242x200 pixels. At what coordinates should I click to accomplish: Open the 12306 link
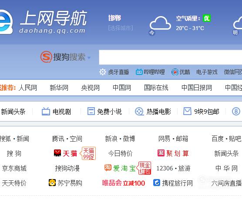tap(165, 168)
